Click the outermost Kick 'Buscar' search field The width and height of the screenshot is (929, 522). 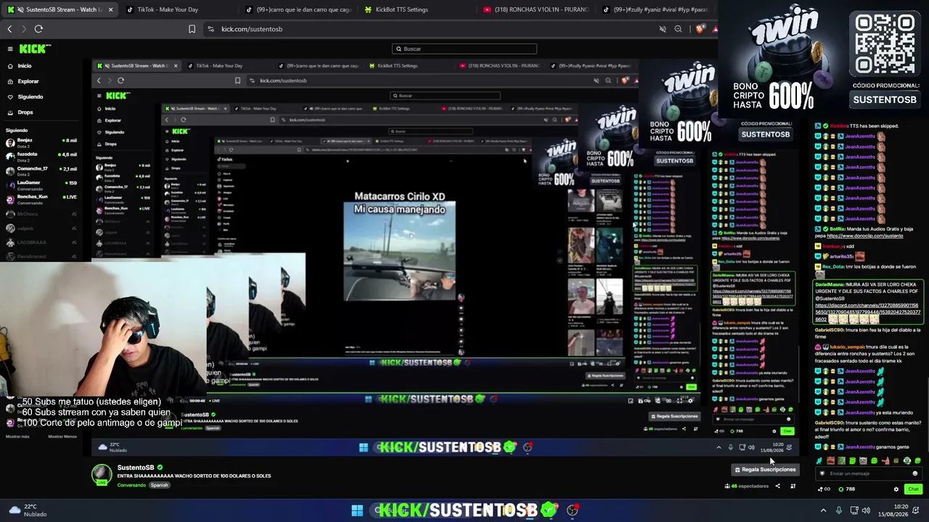[464, 49]
